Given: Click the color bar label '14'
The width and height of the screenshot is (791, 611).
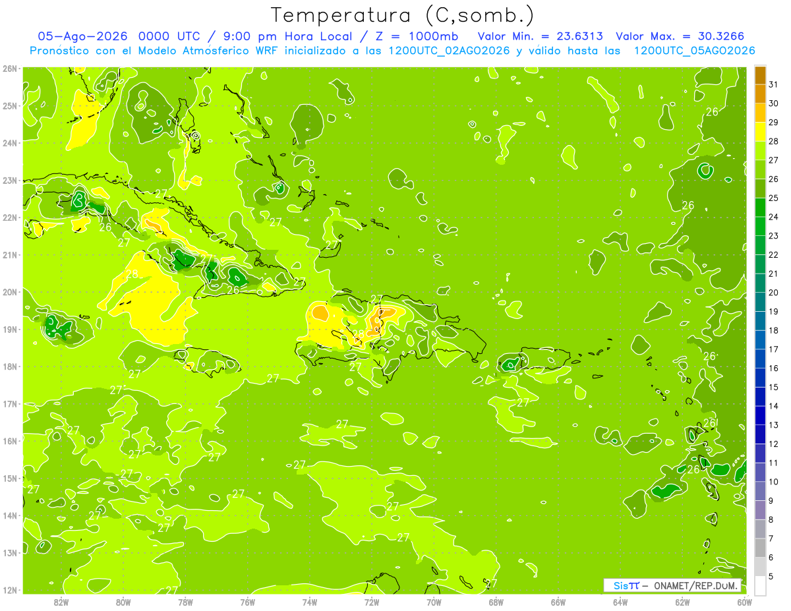Looking at the screenshot, I should coord(774,406).
